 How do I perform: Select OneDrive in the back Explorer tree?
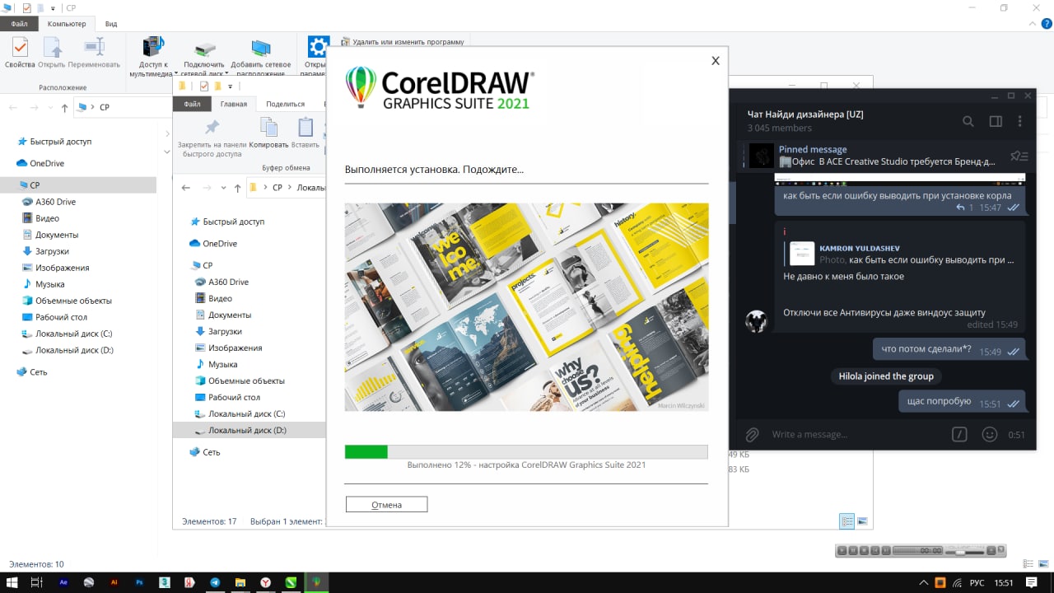[x=47, y=163]
